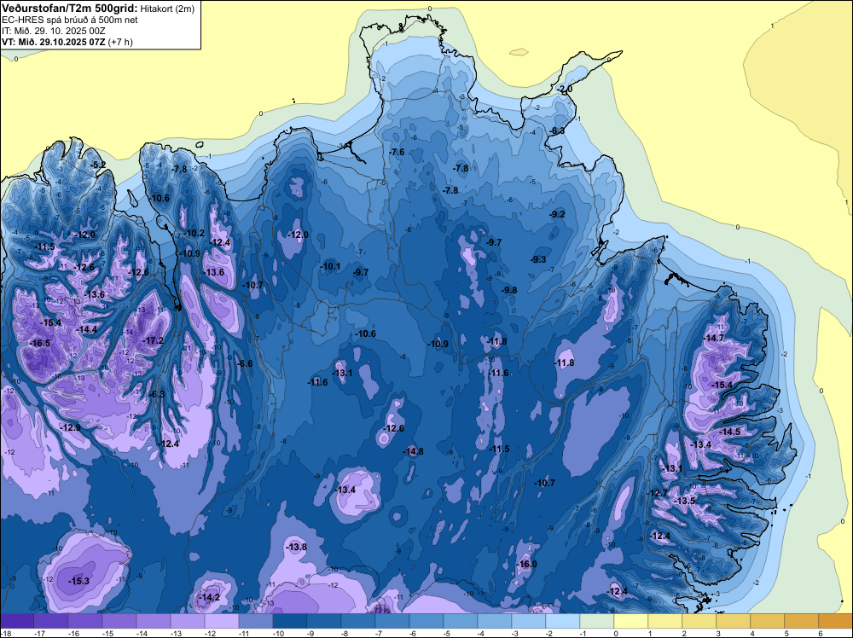Click legend swatch between -15 and -14
The height and width of the screenshot is (638, 853).
coord(119,621)
